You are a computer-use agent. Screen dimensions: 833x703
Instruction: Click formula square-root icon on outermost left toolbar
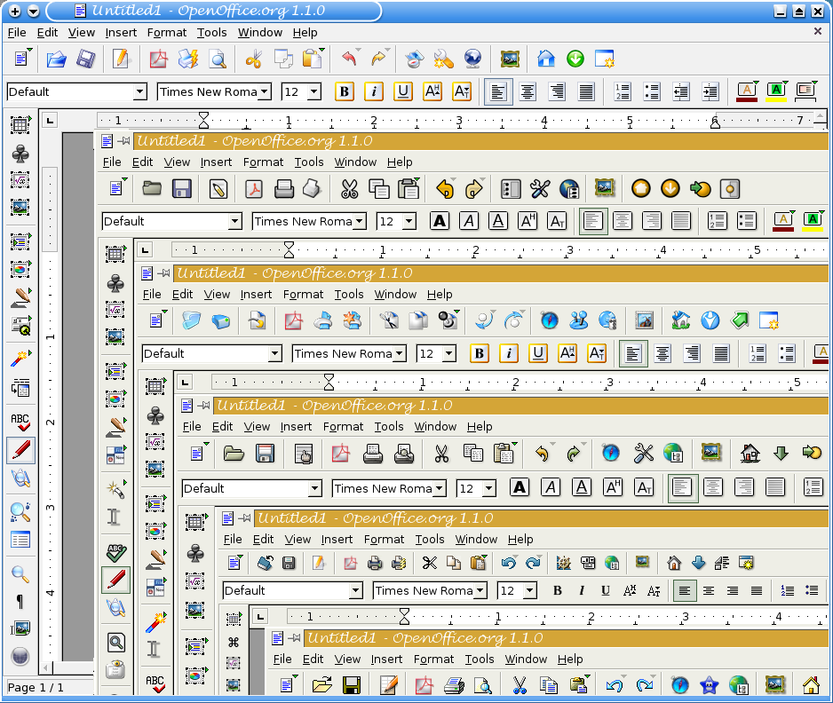click(20, 180)
